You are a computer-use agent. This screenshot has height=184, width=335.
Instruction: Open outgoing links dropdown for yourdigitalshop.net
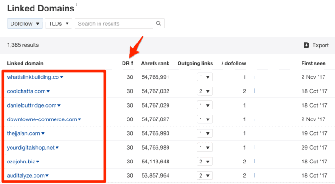pyautogui.click(x=205, y=148)
